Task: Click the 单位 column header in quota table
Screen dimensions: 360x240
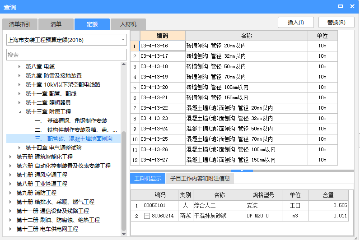Action: tap(323, 36)
